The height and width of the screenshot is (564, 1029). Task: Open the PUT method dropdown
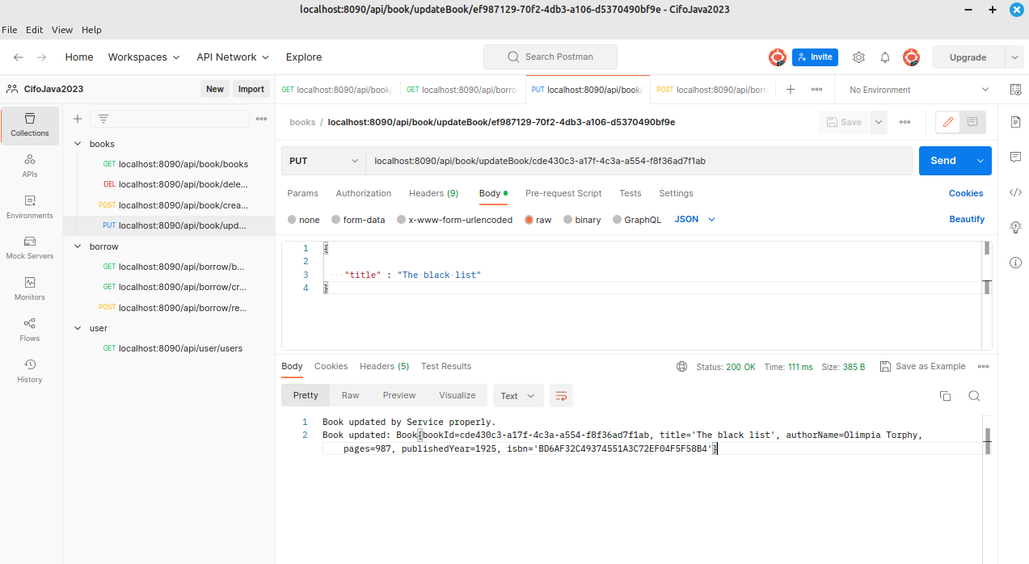323,161
